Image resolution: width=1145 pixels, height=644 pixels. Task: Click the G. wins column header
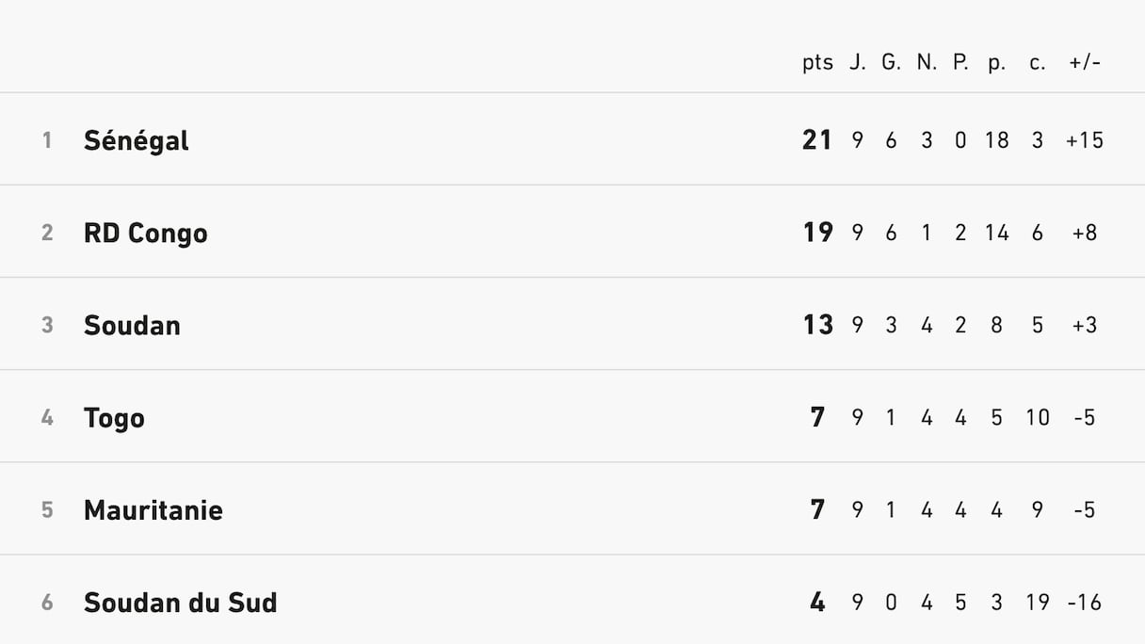[891, 63]
